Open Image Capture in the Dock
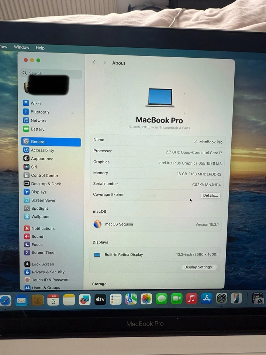 (x=258, y=298)
